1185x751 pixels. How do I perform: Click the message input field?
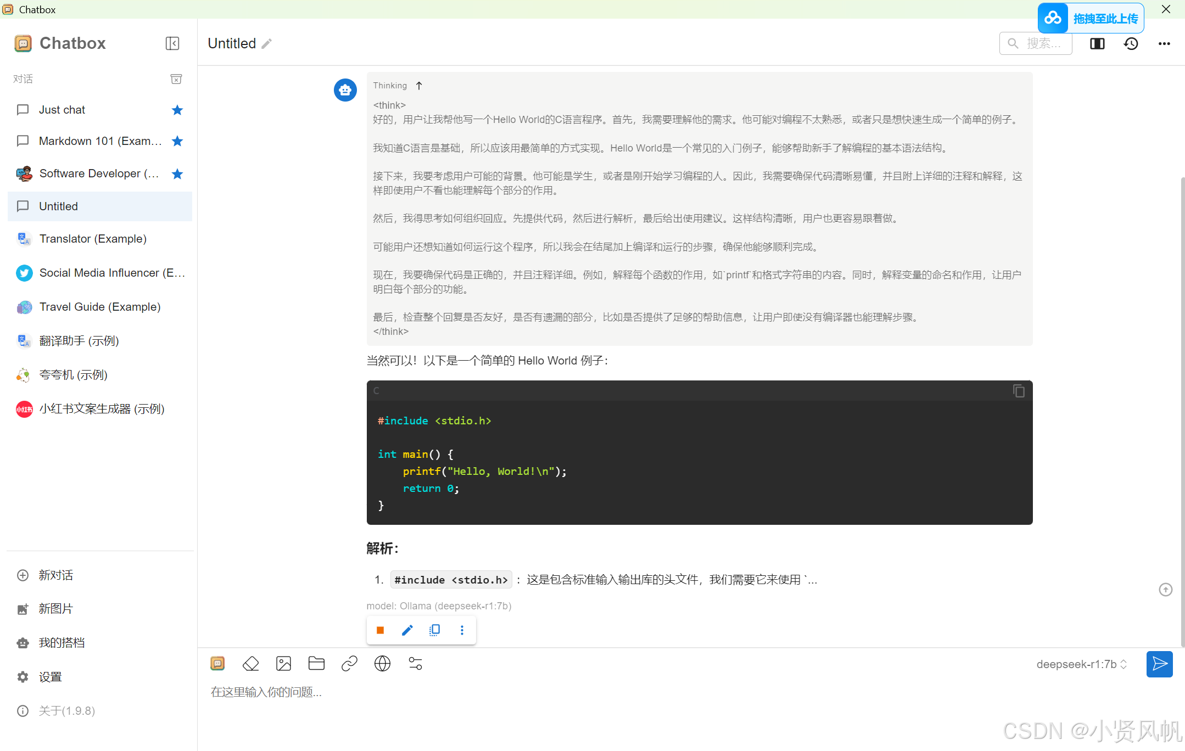pyautogui.click(x=604, y=692)
